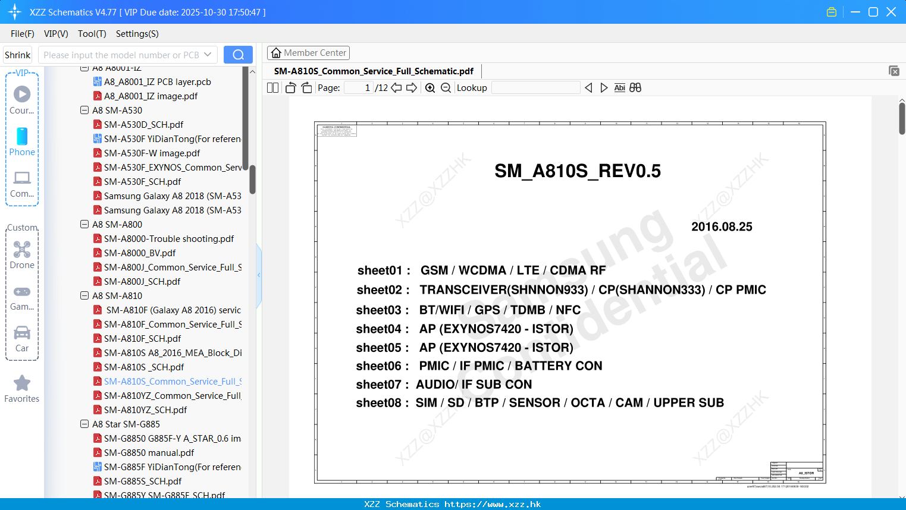Open the VIP(V) menu

point(56,34)
